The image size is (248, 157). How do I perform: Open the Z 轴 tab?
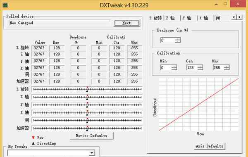pyautogui.click(x=170, y=18)
